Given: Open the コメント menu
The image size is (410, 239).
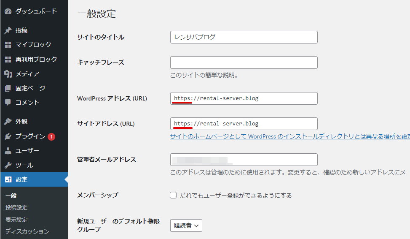Looking at the screenshot, I should point(27,103).
